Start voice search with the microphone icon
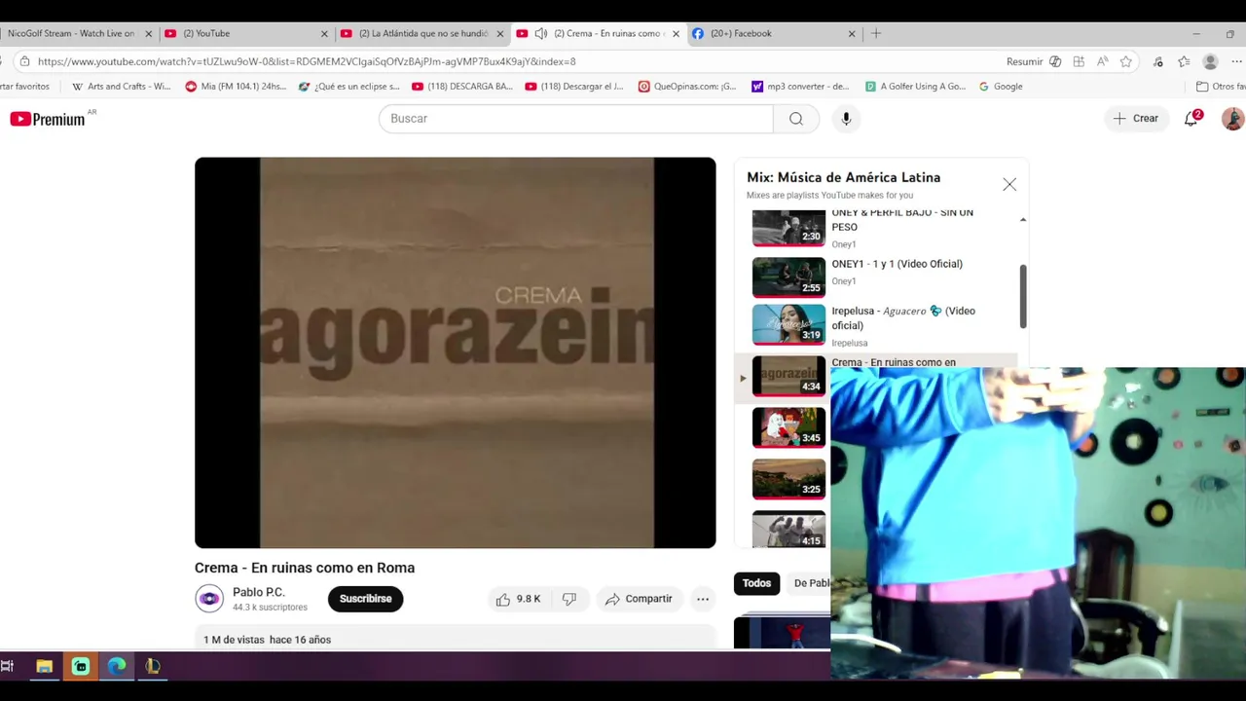The height and width of the screenshot is (701, 1246). 846,119
